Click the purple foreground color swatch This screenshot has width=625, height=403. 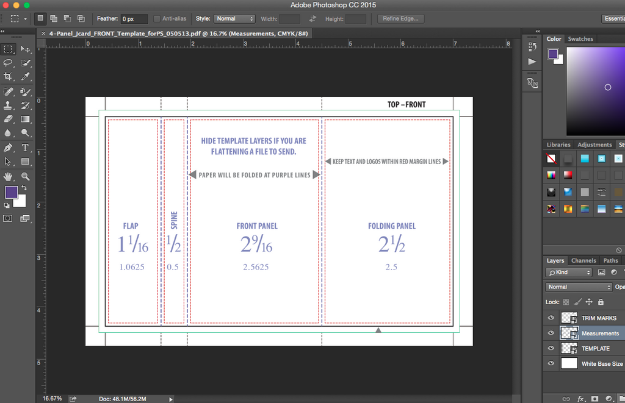pyautogui.click(x=11, y=193)
